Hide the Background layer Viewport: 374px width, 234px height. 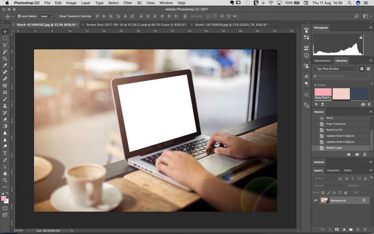(x=316, y=200)
